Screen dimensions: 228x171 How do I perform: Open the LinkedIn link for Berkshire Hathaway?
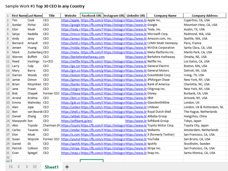pyautogui.click(x=136, y=57)
